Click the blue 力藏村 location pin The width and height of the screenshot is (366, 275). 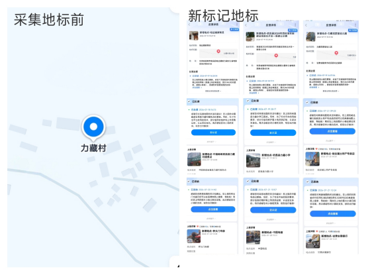93,127
